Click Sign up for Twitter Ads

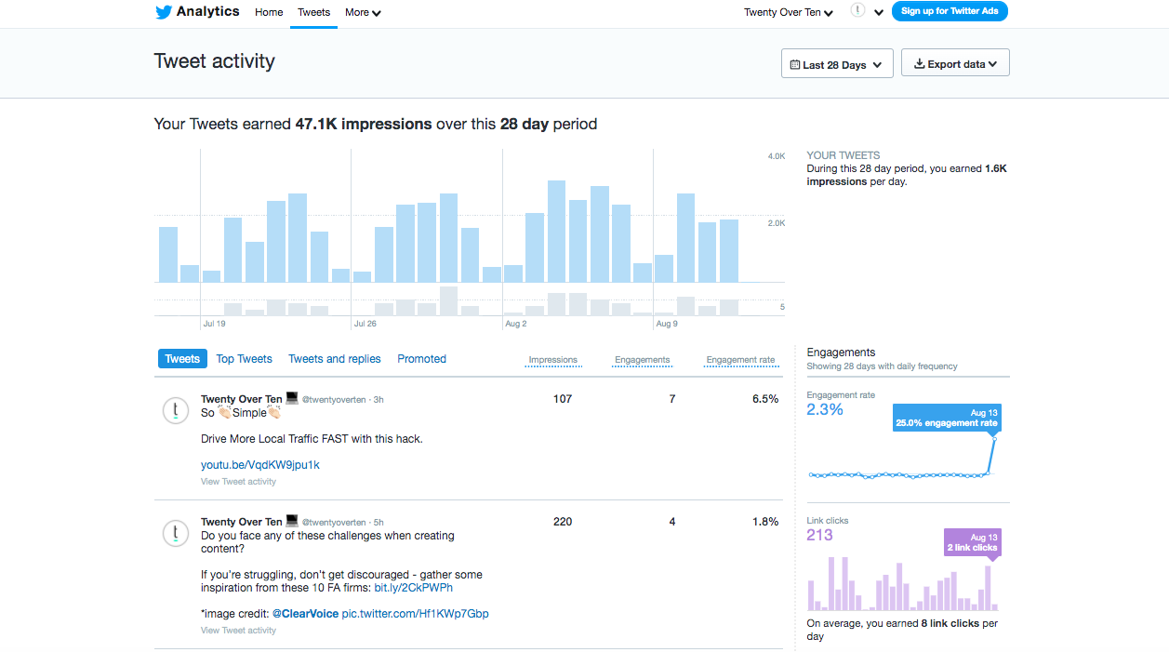click(950, 11)
